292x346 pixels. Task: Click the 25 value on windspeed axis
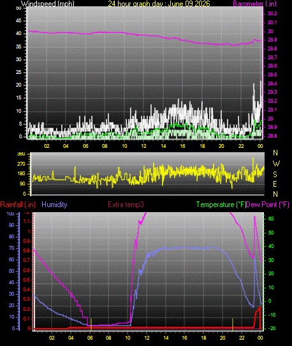(x=18, y=72)
